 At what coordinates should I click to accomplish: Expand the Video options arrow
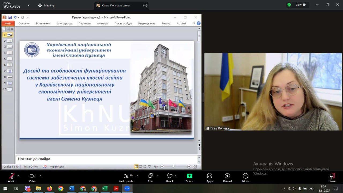click(x=41, y=176)
